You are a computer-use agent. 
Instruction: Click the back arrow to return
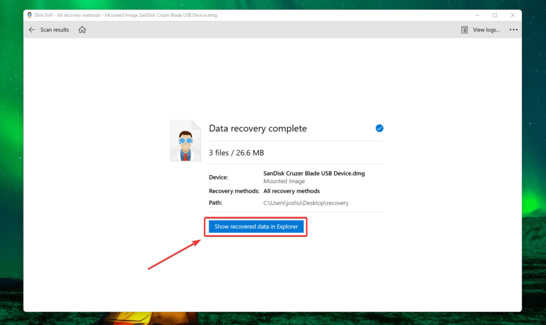(32, 29)
